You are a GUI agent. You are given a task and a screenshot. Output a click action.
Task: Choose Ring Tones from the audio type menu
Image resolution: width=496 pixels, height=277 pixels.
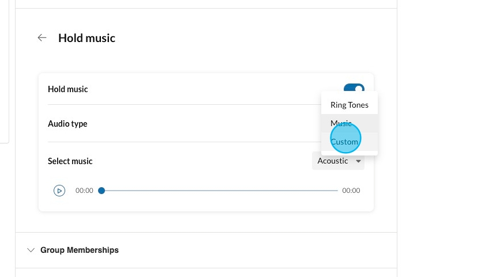[349, 105]
